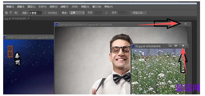Click the 调整边缘... button
This screenshot has height=96, width=205.
coord(139,13)
